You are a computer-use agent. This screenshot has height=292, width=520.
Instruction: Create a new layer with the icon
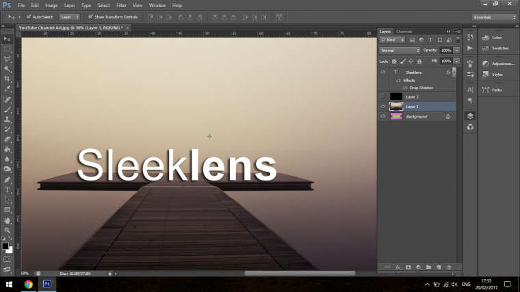439,267
